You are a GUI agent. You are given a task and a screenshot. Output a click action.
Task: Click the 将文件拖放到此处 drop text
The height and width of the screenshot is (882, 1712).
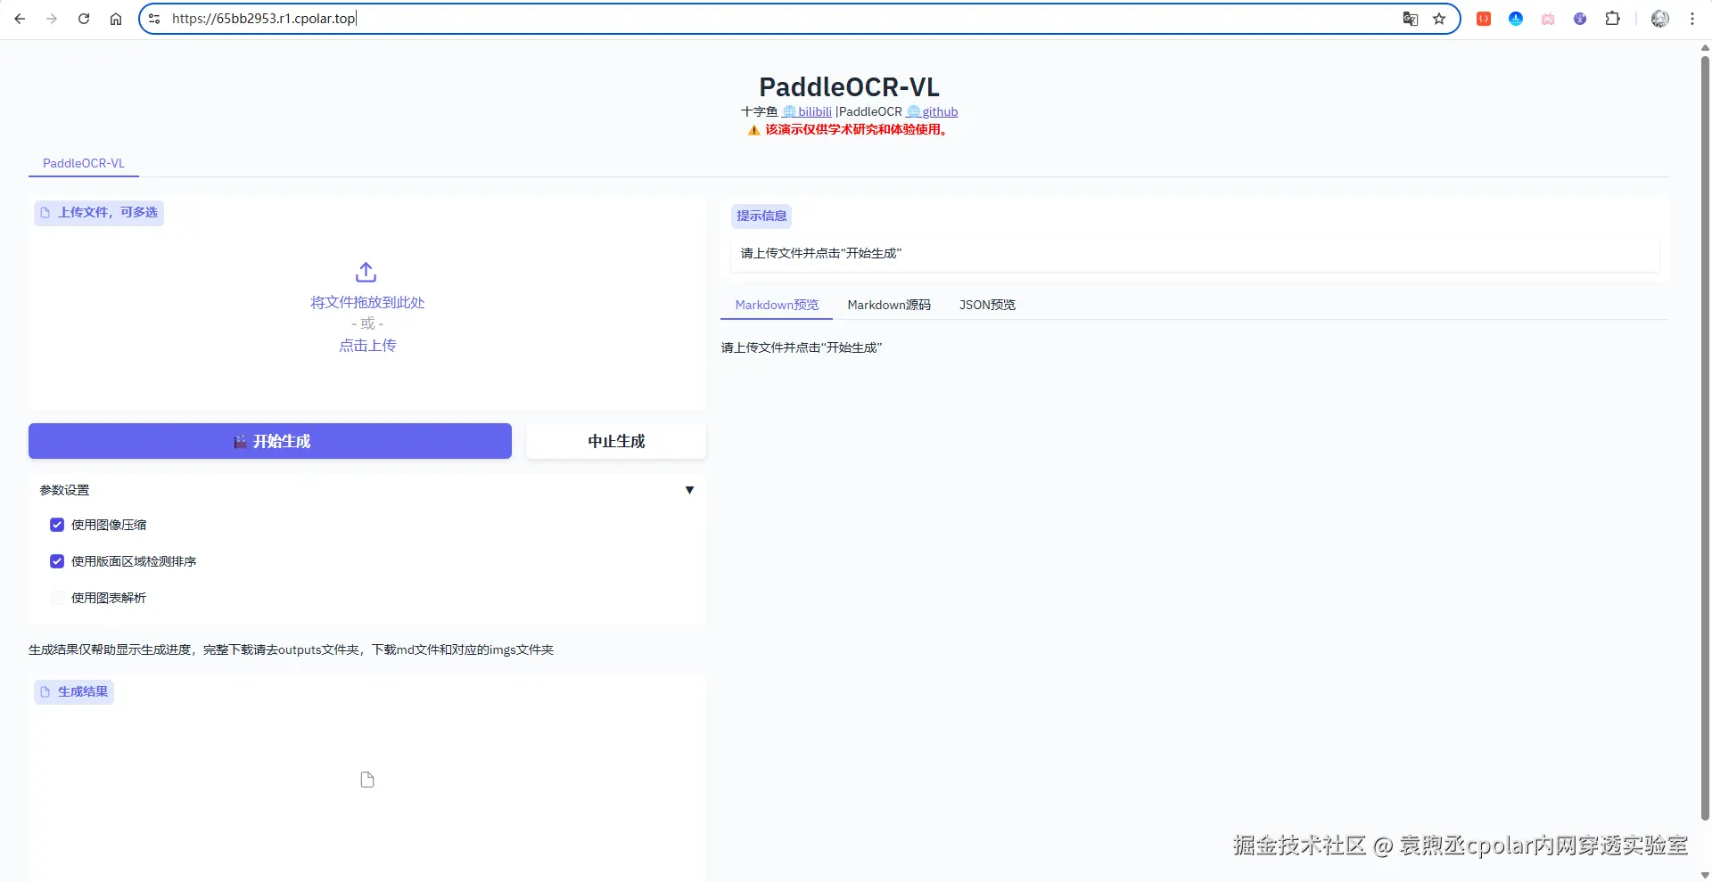(367, 303)
